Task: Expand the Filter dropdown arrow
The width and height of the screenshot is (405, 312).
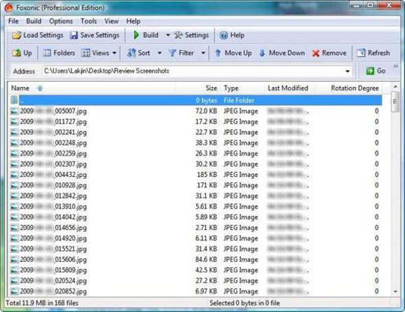Action: (203, 53)
